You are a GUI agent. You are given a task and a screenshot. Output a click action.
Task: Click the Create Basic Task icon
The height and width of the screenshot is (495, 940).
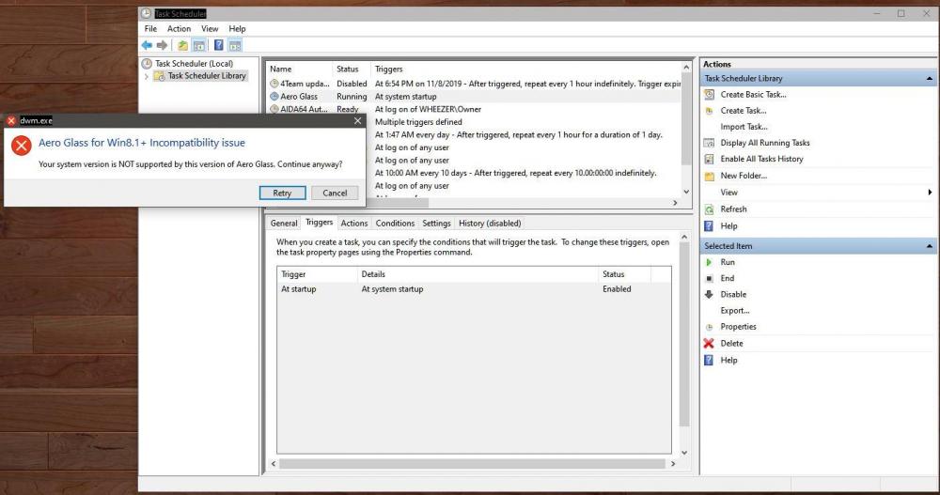pyautogui.click(x=710, y=95)
